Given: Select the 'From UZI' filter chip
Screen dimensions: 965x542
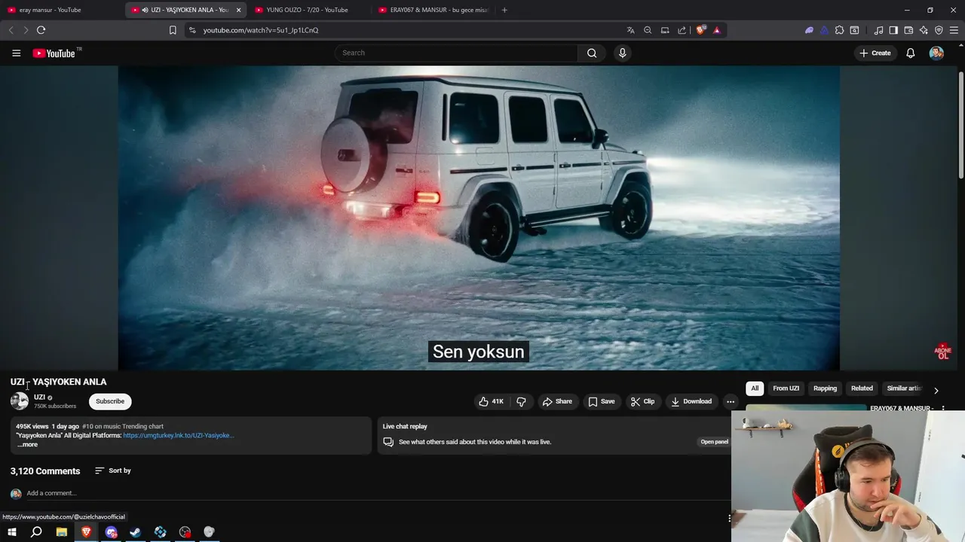Looking at the screenshot, I should (x=786, y=388).
